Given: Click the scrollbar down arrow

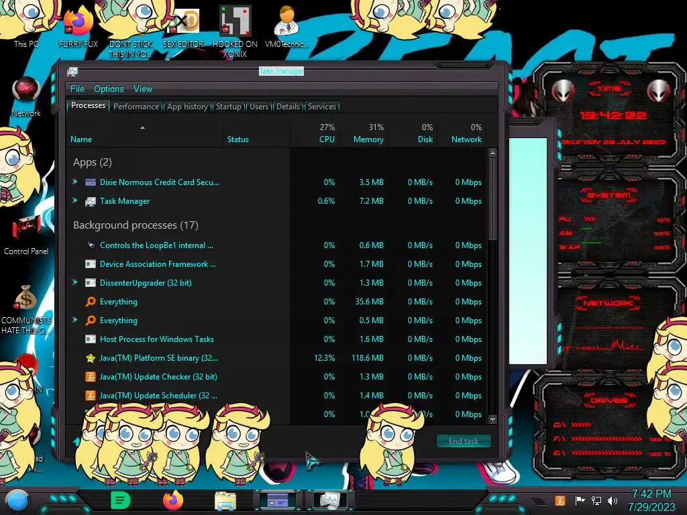Looking at the screenshot, I should point(492,419).
